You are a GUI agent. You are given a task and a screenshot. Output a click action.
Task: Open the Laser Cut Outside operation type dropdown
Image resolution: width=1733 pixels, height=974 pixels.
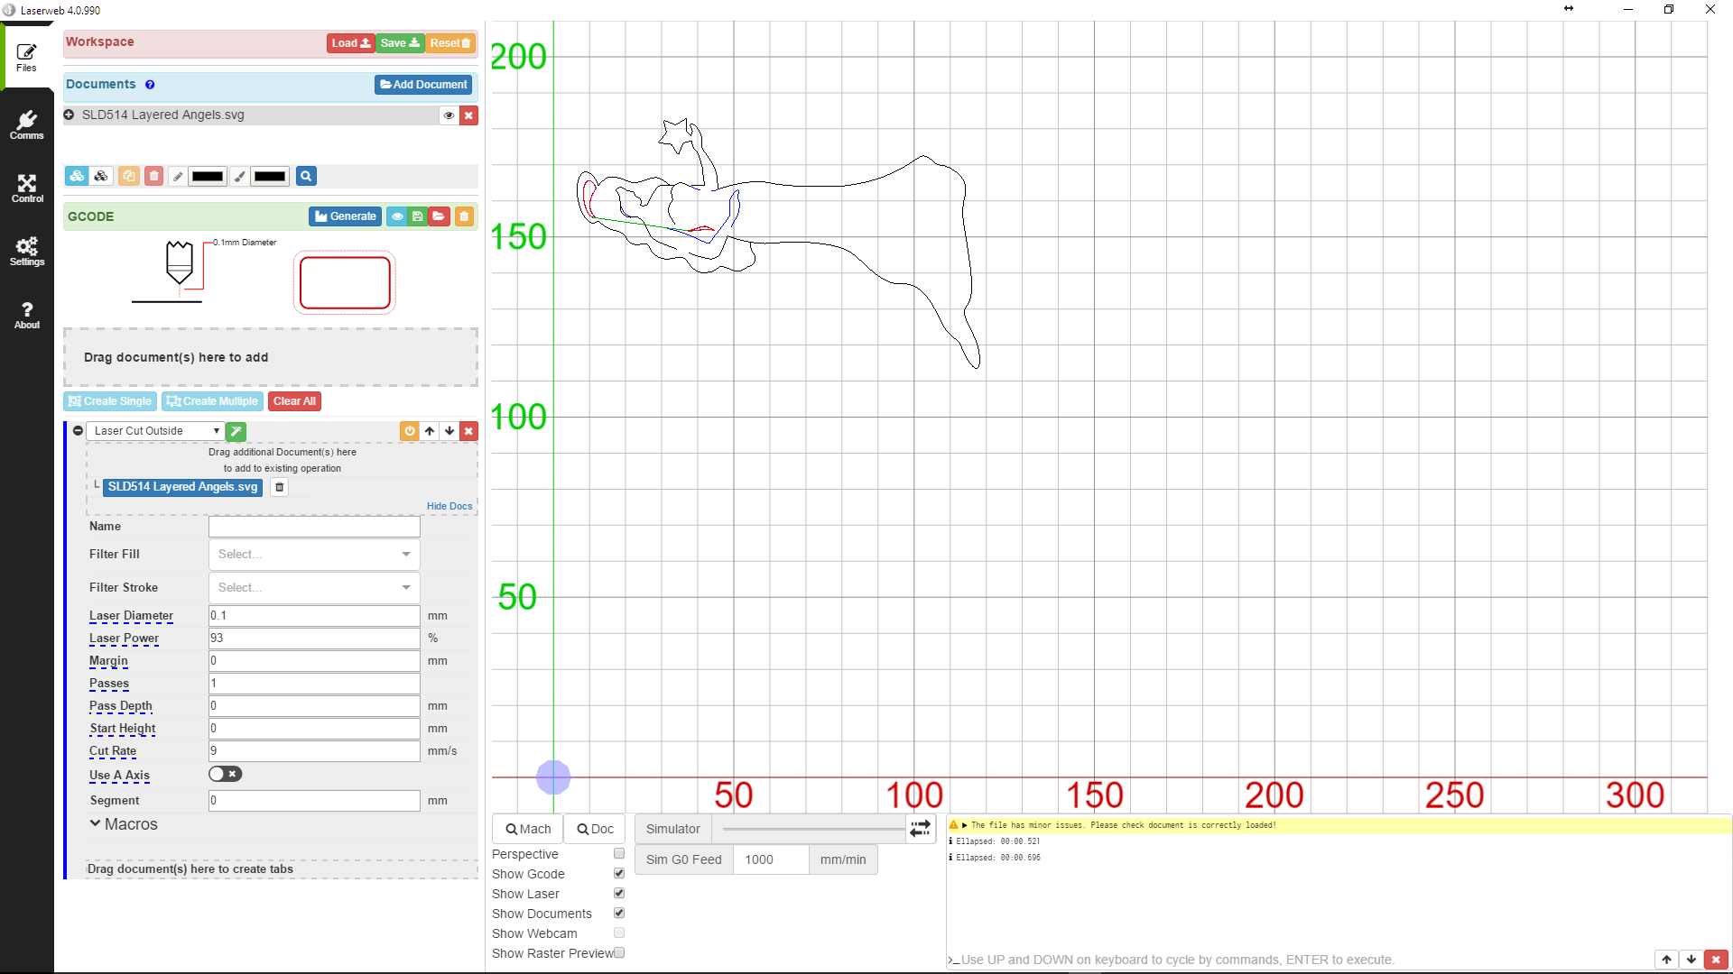[x=155, y=431]
